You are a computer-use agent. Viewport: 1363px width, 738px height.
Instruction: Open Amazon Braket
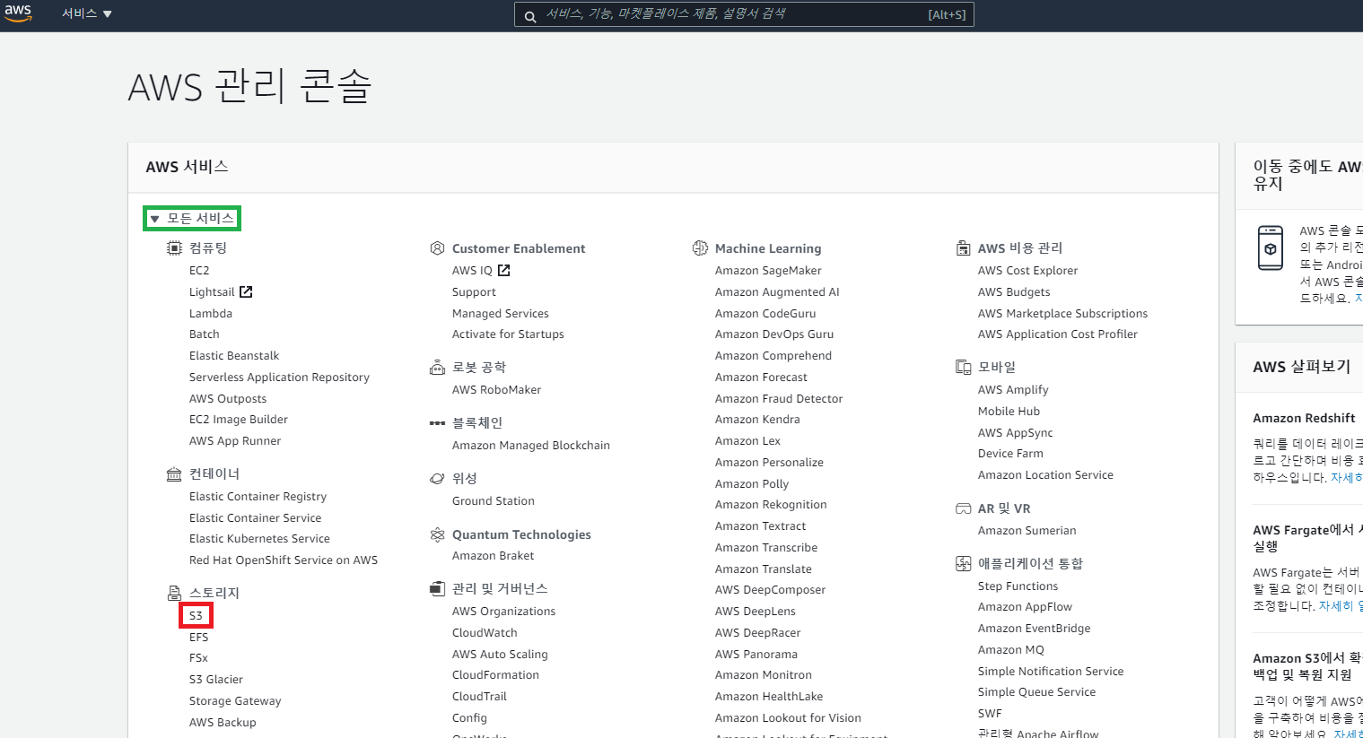pos(493,556)
